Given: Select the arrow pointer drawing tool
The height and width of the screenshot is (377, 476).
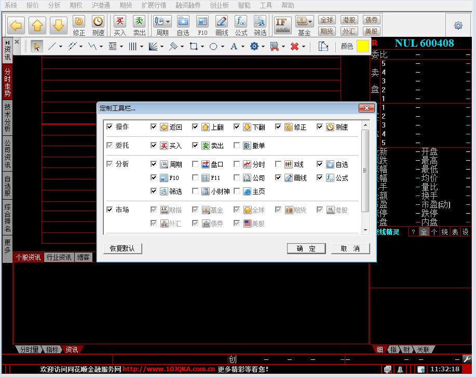Looking at the screenshot, I should 37,47.
